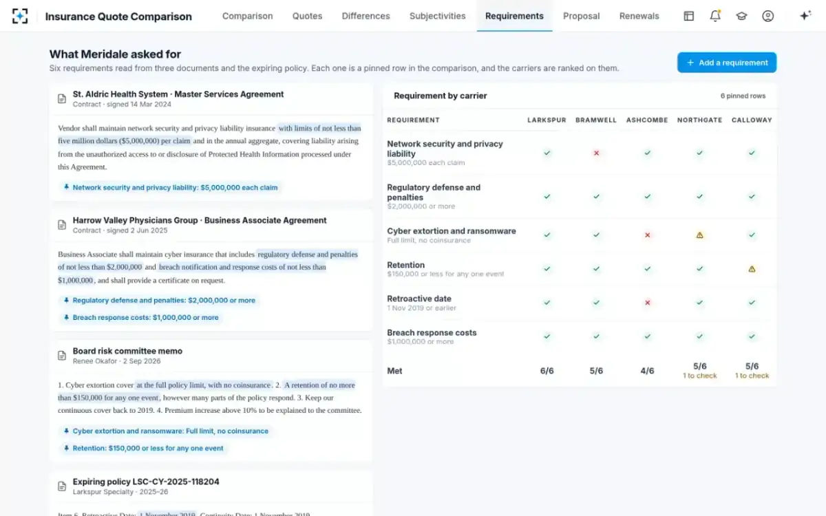Image resolution: width=826 pixels, height=516 pixels.
Task: Click Larkspur's check for Retroactive date
Action: (x=547, y=302)
